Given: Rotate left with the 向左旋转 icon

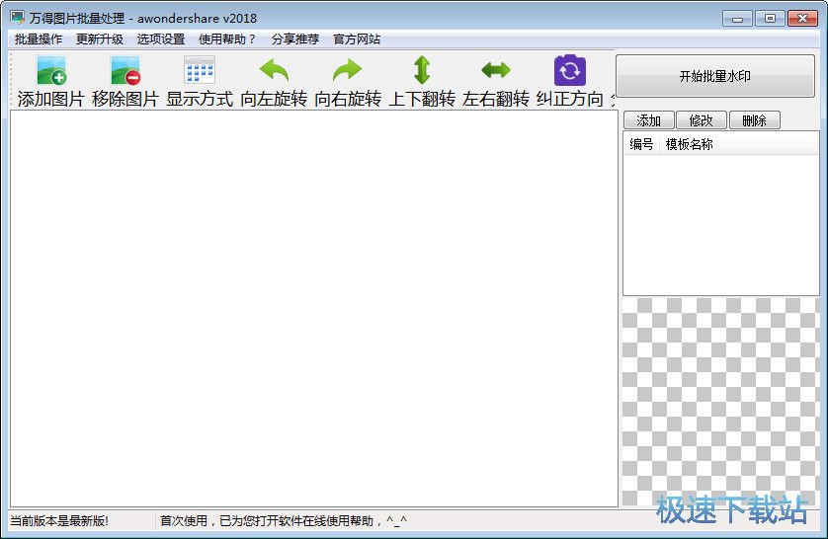Looking at the screenshot, I should pos(274,71).
